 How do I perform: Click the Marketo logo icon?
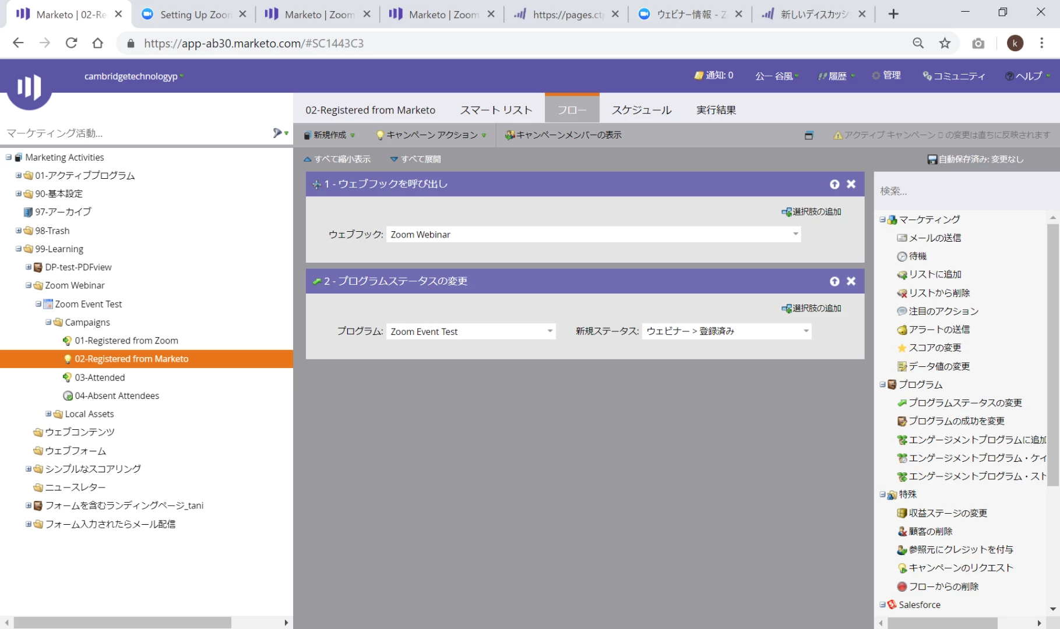point(29,87)
